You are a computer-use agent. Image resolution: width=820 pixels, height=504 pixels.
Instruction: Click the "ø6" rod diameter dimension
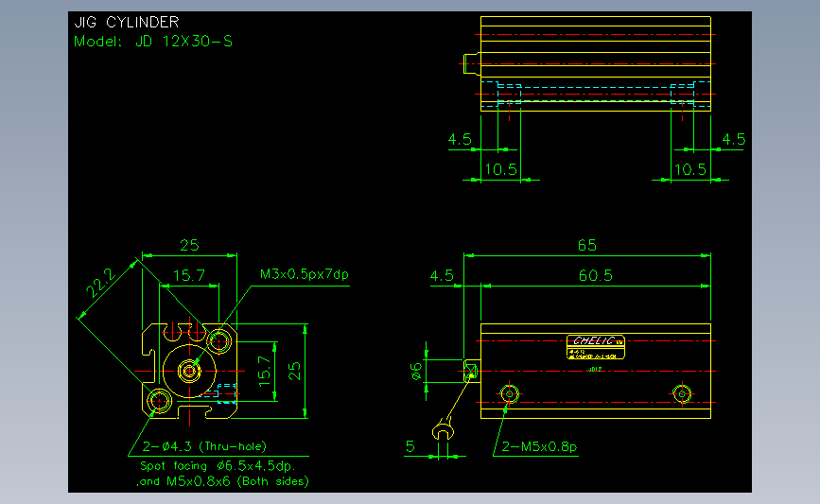coord(416,372)
